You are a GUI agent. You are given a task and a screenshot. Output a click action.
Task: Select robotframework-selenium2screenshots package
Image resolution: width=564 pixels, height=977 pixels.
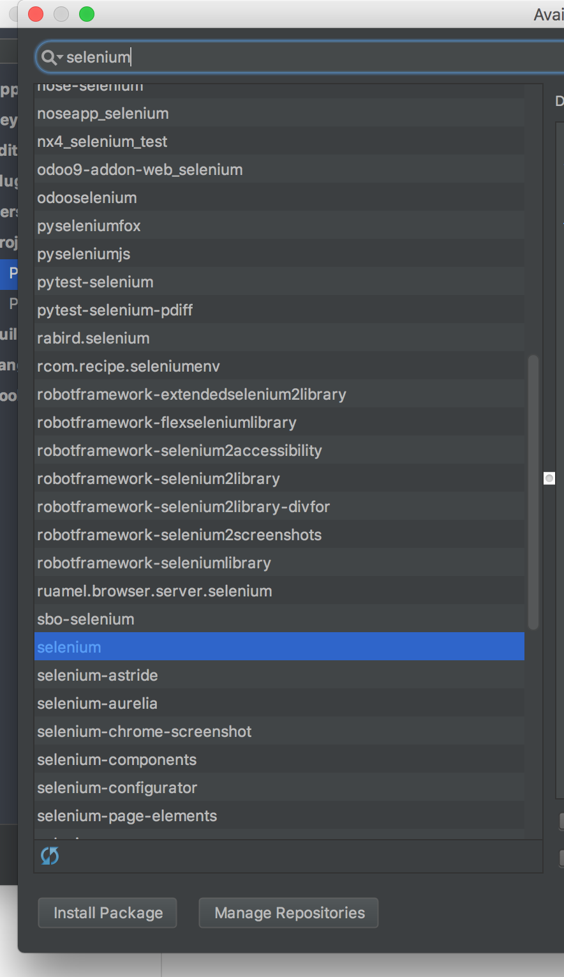(279, 535)
